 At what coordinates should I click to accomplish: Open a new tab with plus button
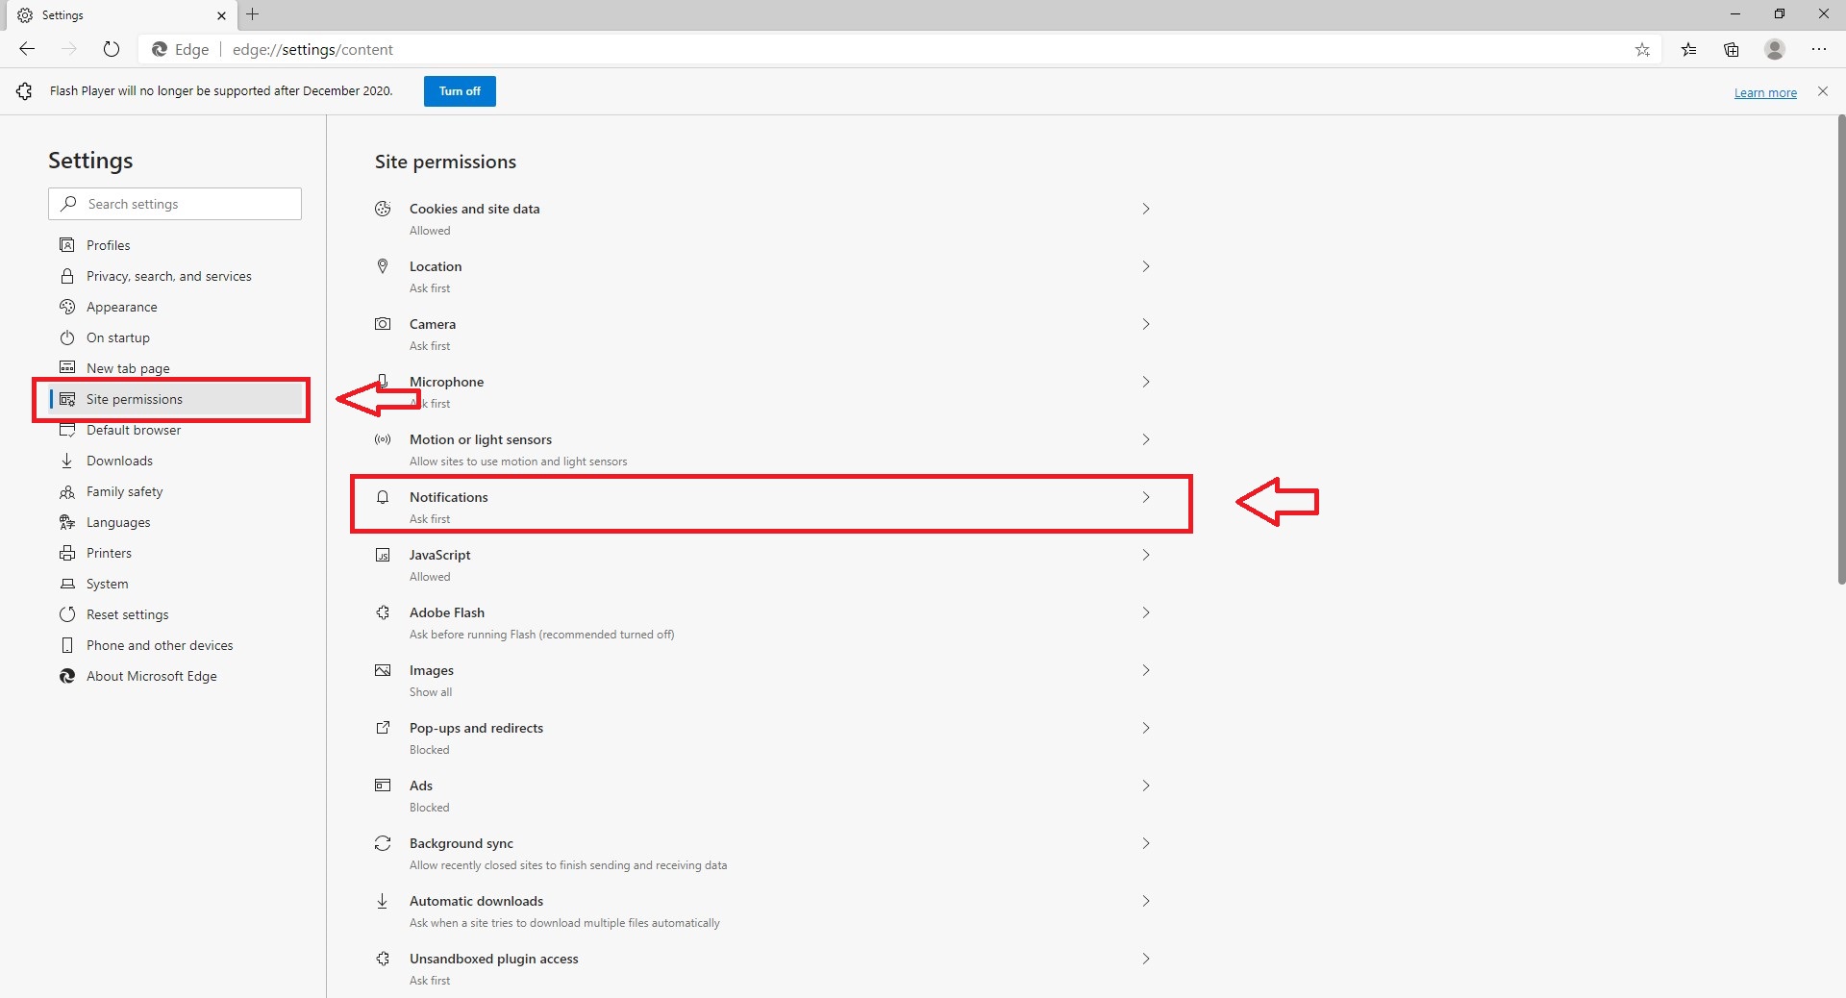tap(253, 14)
